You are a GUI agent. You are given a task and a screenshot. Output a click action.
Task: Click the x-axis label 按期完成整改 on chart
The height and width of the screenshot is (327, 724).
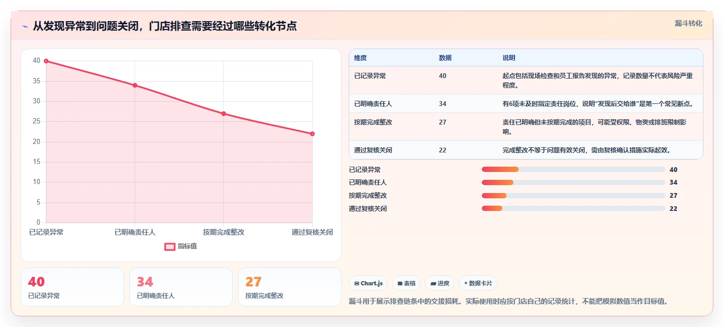(x=224, y=232)
